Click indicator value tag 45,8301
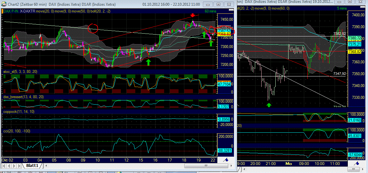The image size is (368, 173). click(x=355, y=135)
